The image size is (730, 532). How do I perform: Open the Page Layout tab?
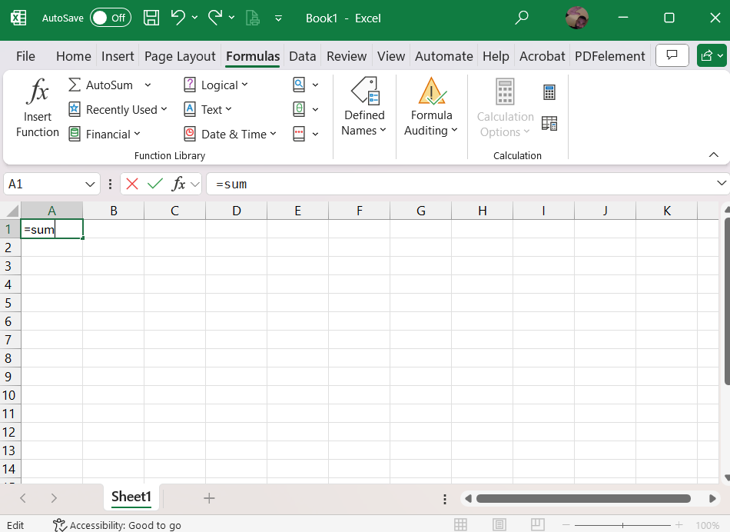[180, 56]
